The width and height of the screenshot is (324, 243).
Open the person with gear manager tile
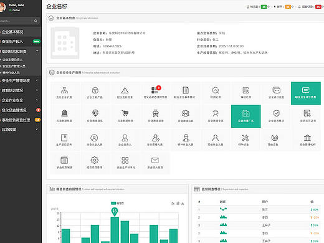pyautogui.click(x=155, y=140)
